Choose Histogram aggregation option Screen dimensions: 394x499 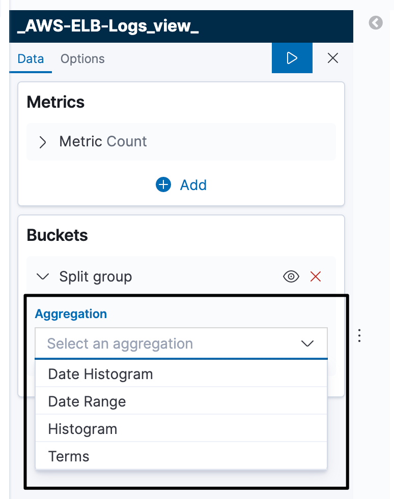tap(181, 429)
